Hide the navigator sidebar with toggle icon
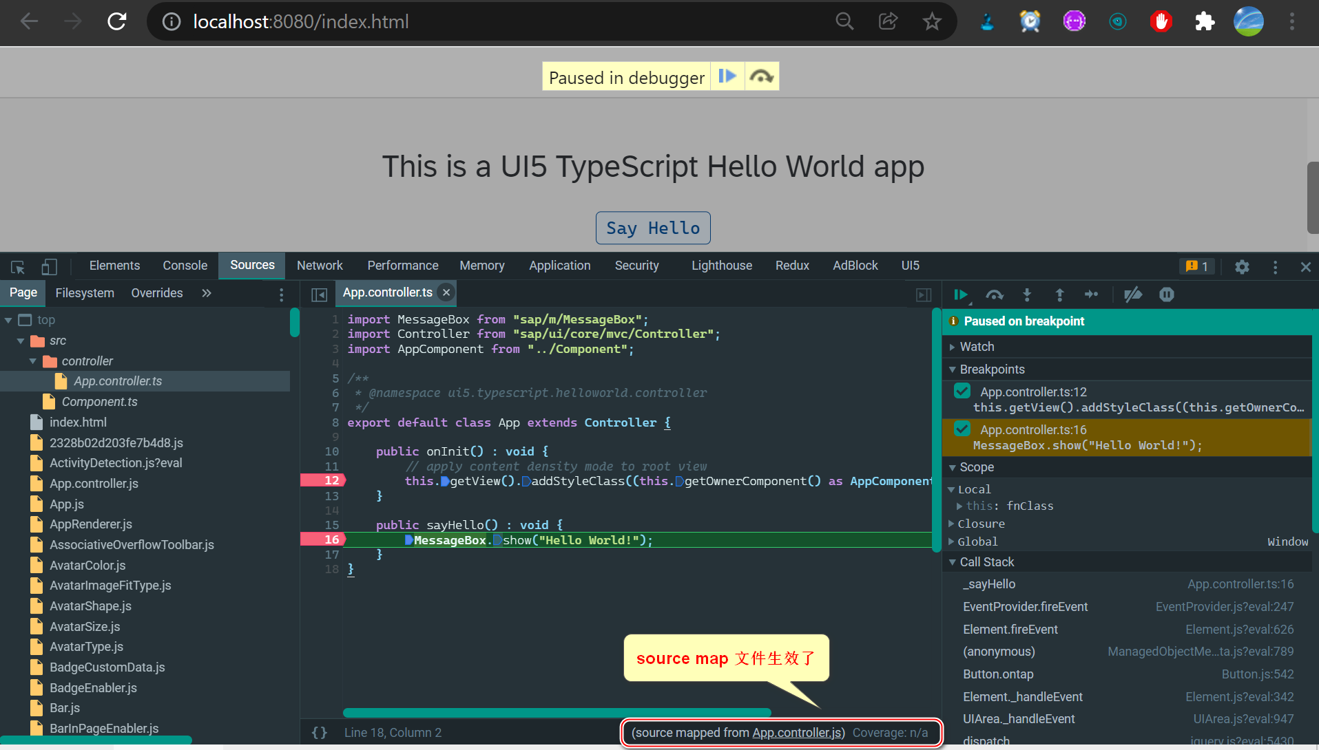This screenshot has height=750, width=1319. pyautogui.click(x=319, y=294)
